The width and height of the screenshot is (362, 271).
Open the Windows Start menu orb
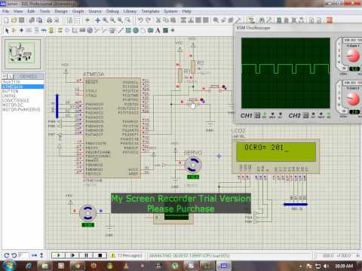point(9,266)
